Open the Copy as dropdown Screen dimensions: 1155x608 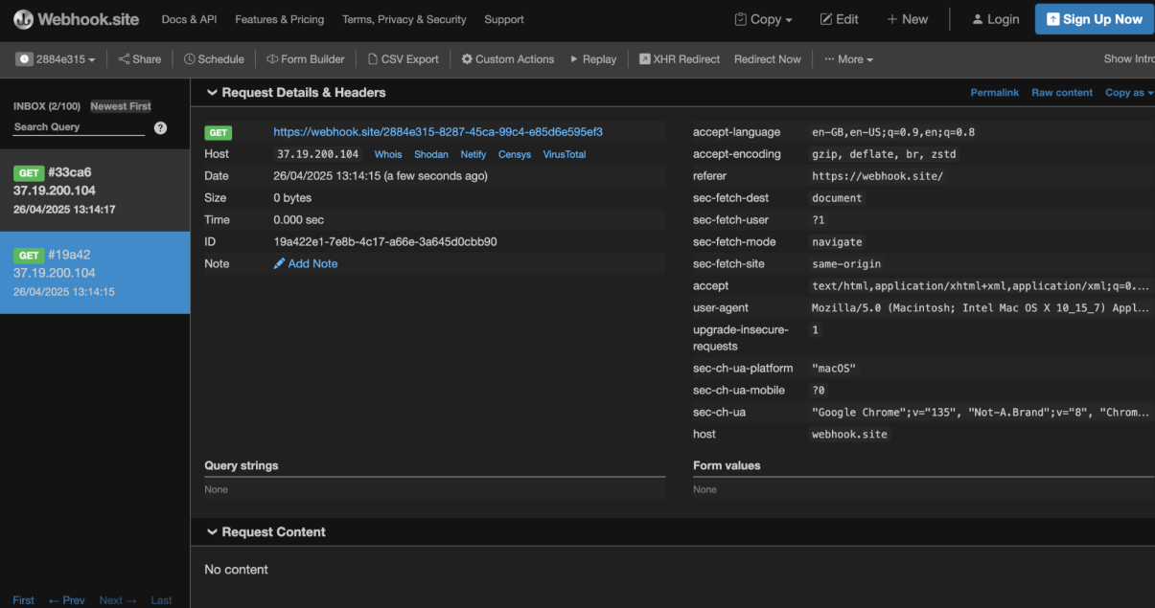point(1129,93)
